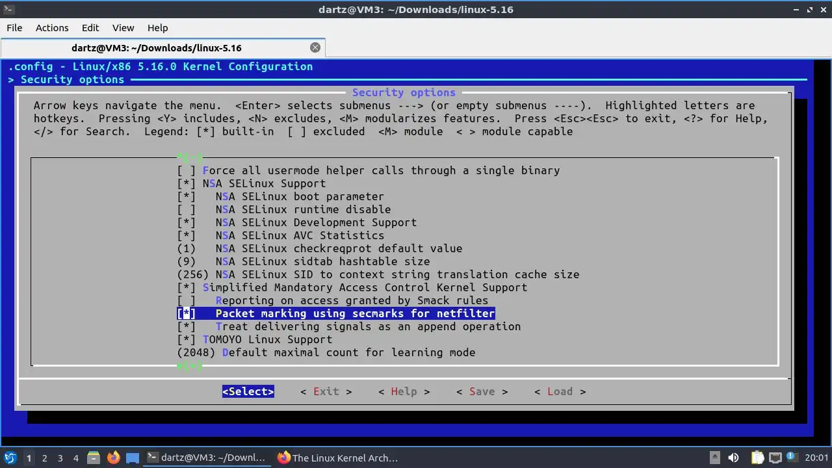
Task: Launch Firefox from the quick launch icon
Action: click(x=113, y=458)
